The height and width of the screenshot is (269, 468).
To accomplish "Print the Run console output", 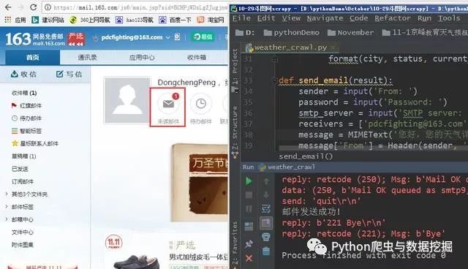I will tap(266, 237).
